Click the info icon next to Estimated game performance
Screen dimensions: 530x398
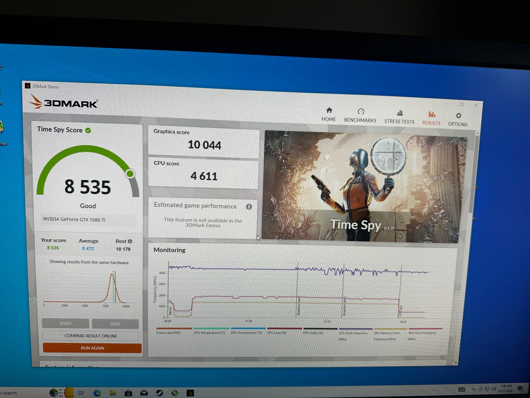[249, 207]
